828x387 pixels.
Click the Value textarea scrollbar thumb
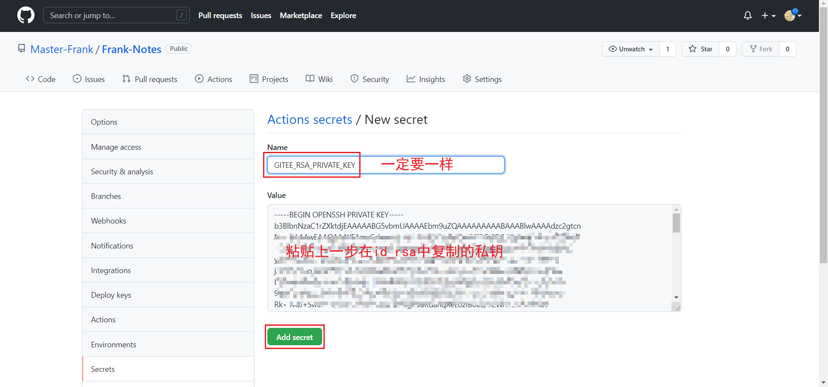click(676, 223)
